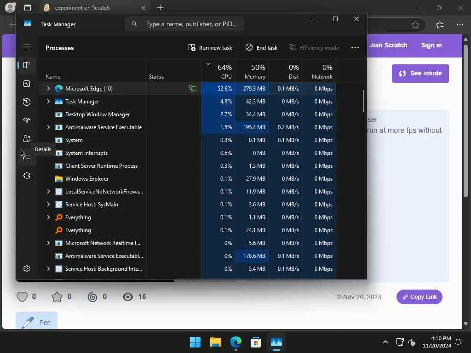Open Task Manager settings gear

(x=27, y=268)
